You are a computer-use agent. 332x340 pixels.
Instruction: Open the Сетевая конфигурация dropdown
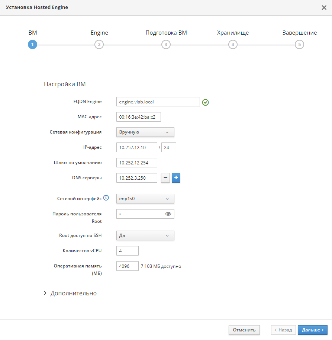click(x=145, y=132)
